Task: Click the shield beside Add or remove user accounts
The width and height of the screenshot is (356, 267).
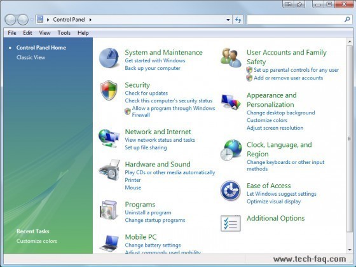Action: pos(249,78)
